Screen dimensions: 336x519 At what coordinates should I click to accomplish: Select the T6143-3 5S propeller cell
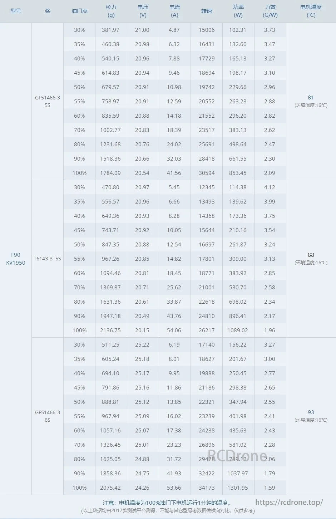pyautogui.click(x=48, y=259)
